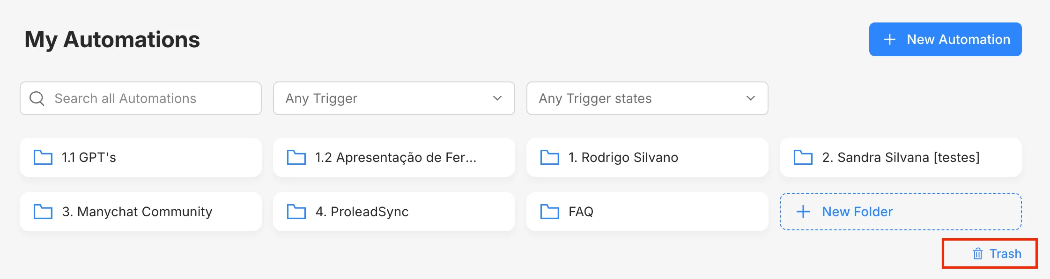Click the 2. Sandra Silvana folder icon
Viewport: 1050px width, 279px height.
[803, 157]
